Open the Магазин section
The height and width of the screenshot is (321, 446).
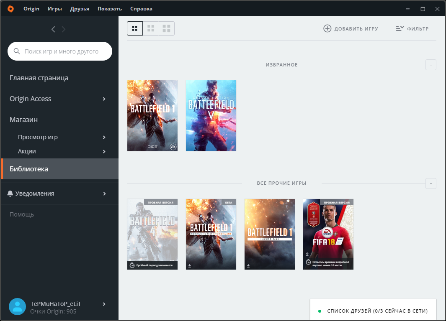23,120
